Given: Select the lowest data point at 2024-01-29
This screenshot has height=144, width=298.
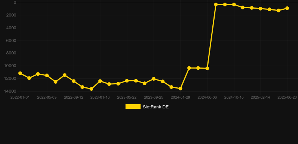Looking at the screenshot, I should [180, 88].
